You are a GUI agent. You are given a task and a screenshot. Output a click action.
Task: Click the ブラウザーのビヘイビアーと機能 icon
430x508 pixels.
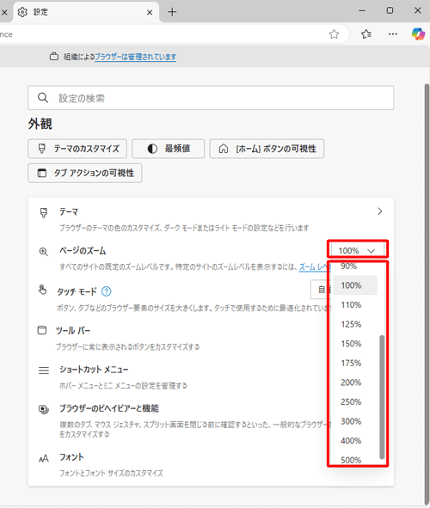pyautogui.click(x=43, y=409)
